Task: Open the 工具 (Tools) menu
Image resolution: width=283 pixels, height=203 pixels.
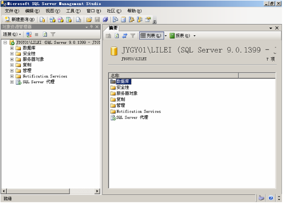Action: coord(73,11)
